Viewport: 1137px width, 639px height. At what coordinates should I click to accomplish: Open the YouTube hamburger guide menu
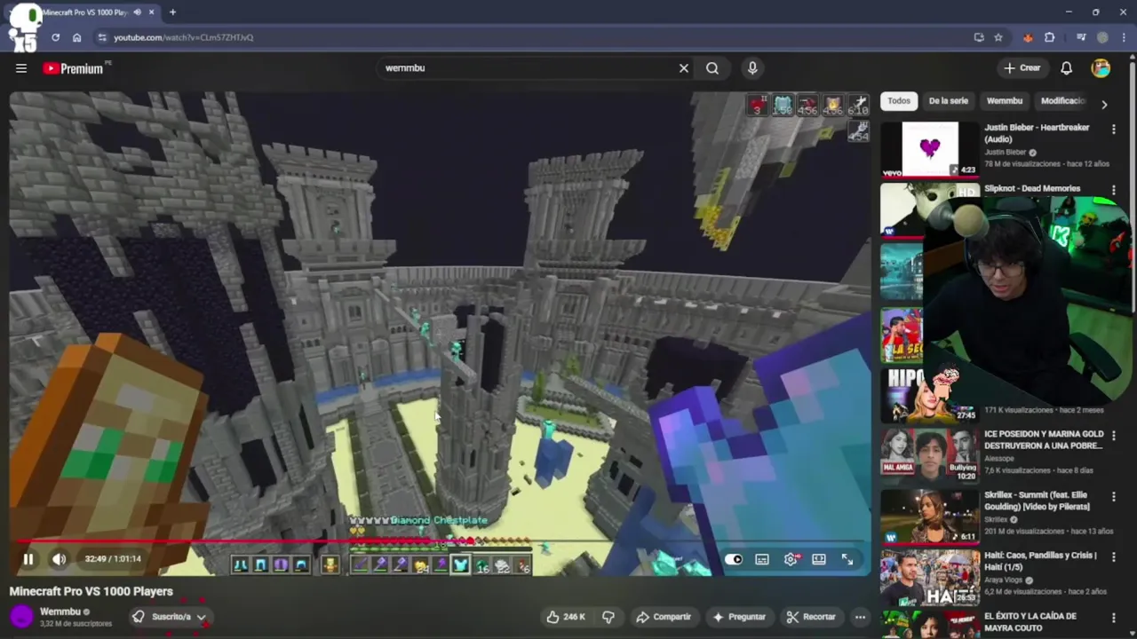point(21,68)
